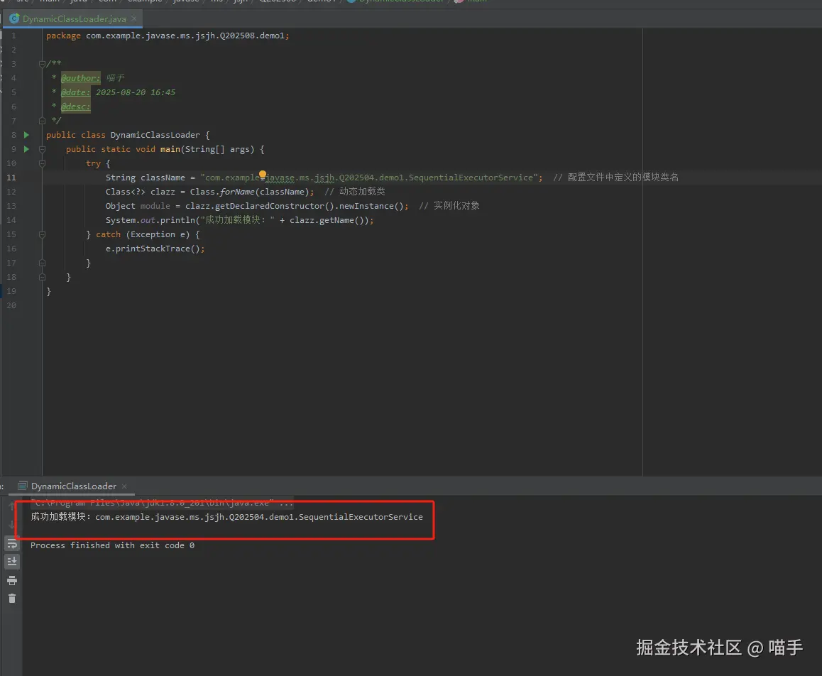Viewport: 822px width, 676px height.
Task: Select the DynamicClassLoader.java editor tab
Action: tap(73, 18)
